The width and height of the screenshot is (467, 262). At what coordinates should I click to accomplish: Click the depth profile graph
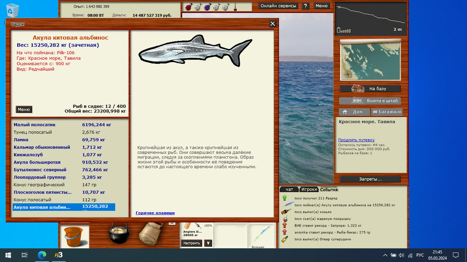pyautogui.click(x=371, y=19)
